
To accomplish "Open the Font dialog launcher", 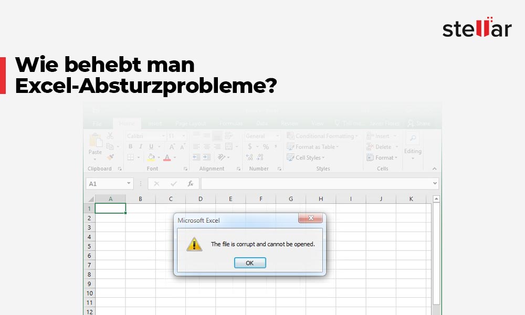I will pos(185,169).
